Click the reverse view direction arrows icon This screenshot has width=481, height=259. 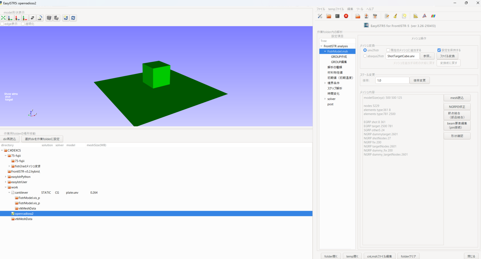pos(32,18)
